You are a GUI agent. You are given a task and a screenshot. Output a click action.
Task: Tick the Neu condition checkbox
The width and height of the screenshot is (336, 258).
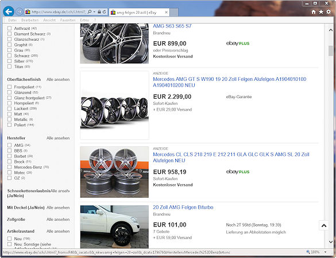pos(9,239)
